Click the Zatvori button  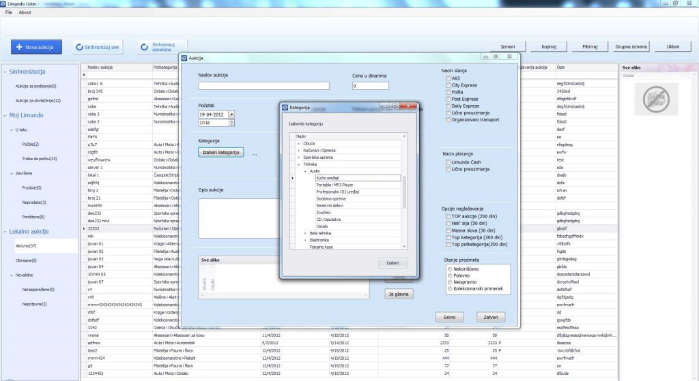tap(491, 318)
